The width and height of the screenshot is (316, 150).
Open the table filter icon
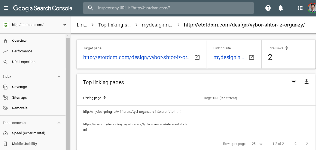coord(294,81)
